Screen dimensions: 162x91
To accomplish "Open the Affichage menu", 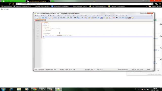I will [x=60, y=16].
